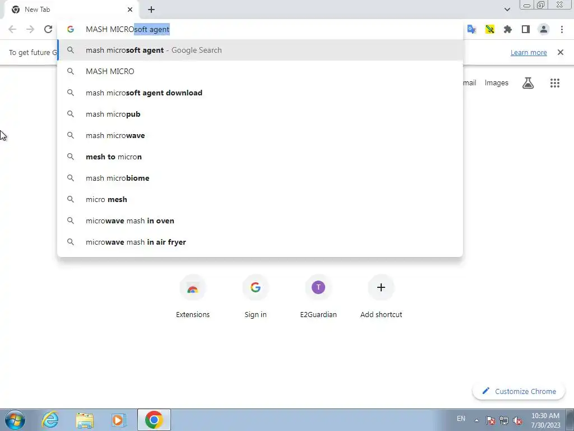The width and height of the screenshot is (574, 431).
Task: Click the Chrome taskbar icon
Action: click(x=154, y=420)
